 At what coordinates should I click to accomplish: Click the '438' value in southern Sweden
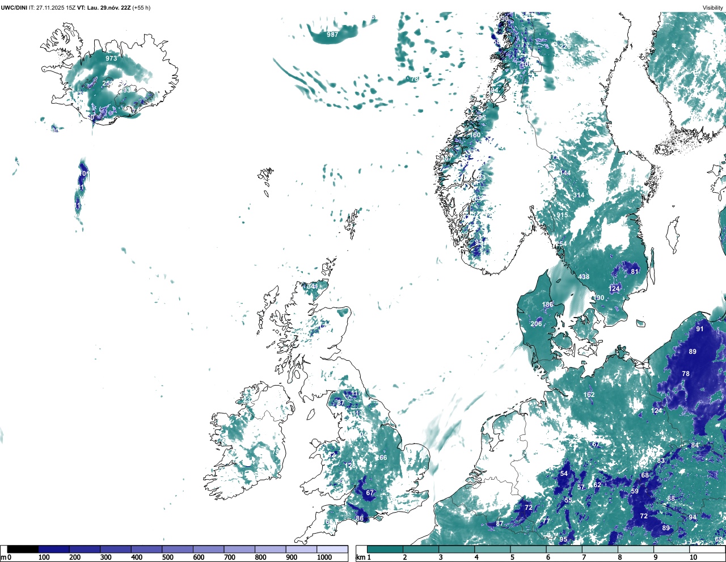point(584,277)
